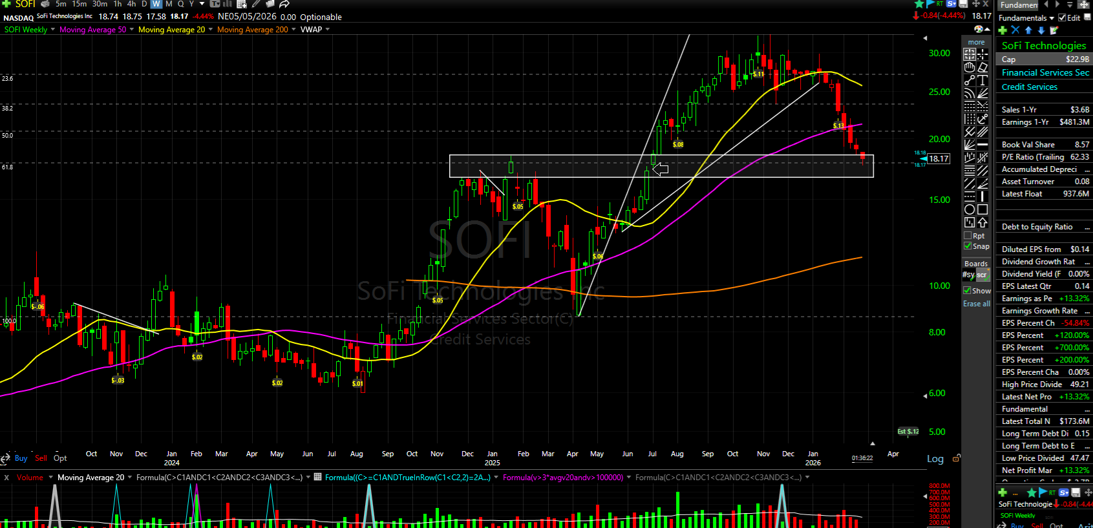Uncheck the Edit checkbox in Fundamentals

1062,17
